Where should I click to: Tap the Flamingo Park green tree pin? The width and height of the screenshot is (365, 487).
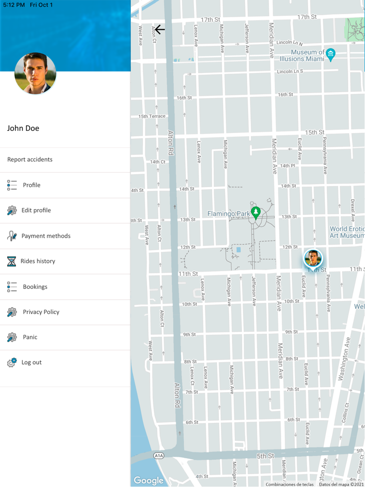click(256, 213)
